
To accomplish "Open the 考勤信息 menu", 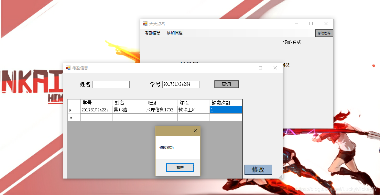I will coord(153,33).
